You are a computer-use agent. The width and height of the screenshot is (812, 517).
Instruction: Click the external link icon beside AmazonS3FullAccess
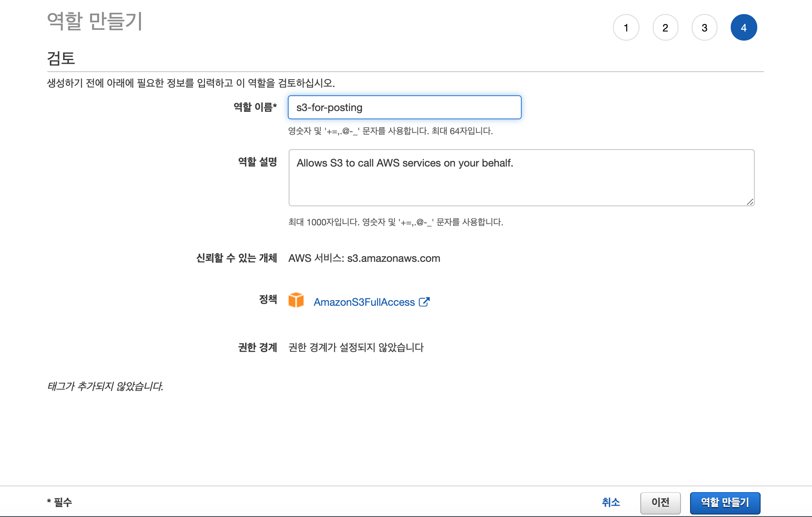pyautogui.click(x=424, y=302)
